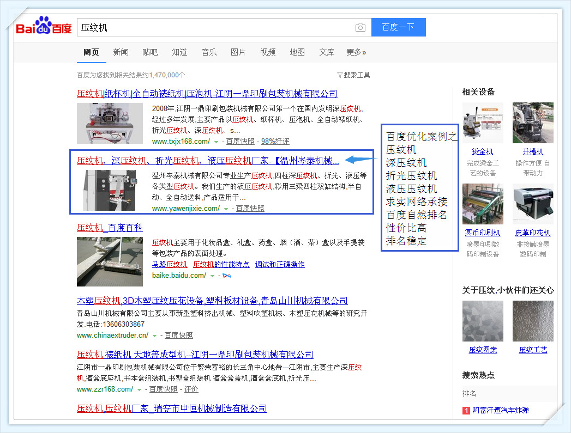The width and height of the screenshot is (571, 433).
Task: Expand dropdown arrow beside www.txjx168.com
Action: pyautogui.click(x=217, y=142)
